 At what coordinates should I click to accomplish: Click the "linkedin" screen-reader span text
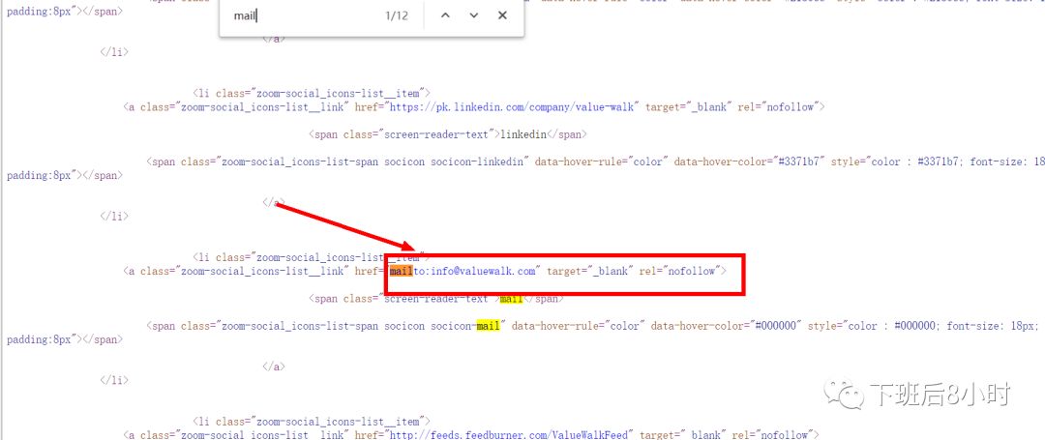tap(523, 133)
